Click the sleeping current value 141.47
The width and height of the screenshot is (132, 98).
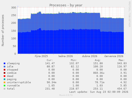point(50,63)
